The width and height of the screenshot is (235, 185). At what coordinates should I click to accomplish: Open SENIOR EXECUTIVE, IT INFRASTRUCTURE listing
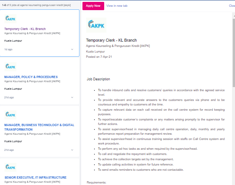(x=35, y=177)
